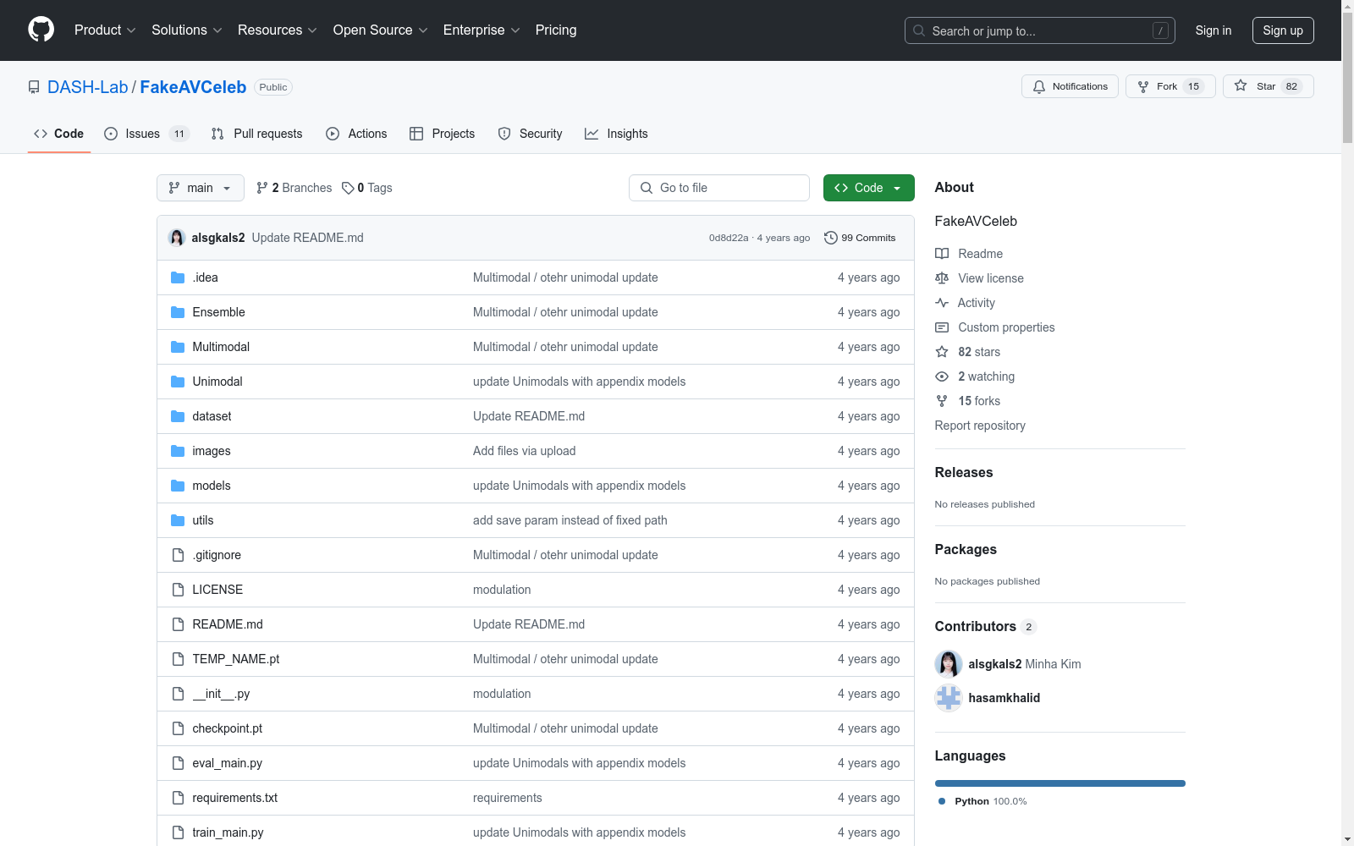Open the DASH-Lab organization link
The height and width of the screenshot is (846, 1354).
coord(88,87)
